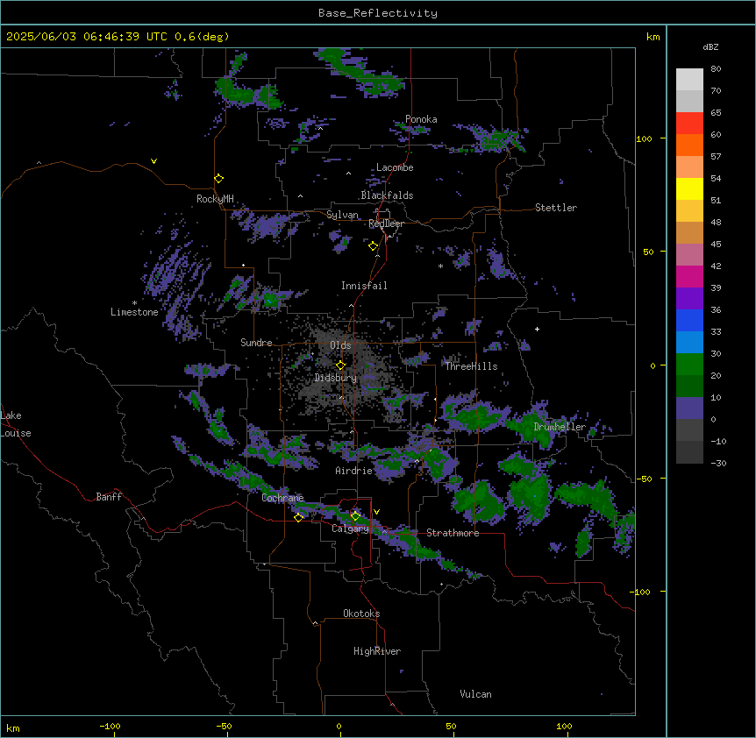Click the white plus marker east of ThreeHills

coord(537,329)
